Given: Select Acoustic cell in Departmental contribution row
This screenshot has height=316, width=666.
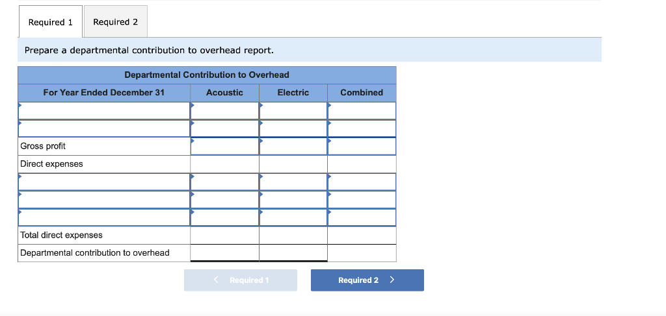Looking at the screenshot, I should [224, 253].
